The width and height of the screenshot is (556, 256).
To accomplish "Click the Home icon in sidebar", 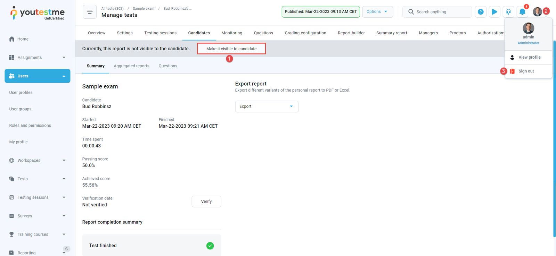I will (x=12, y=39).
